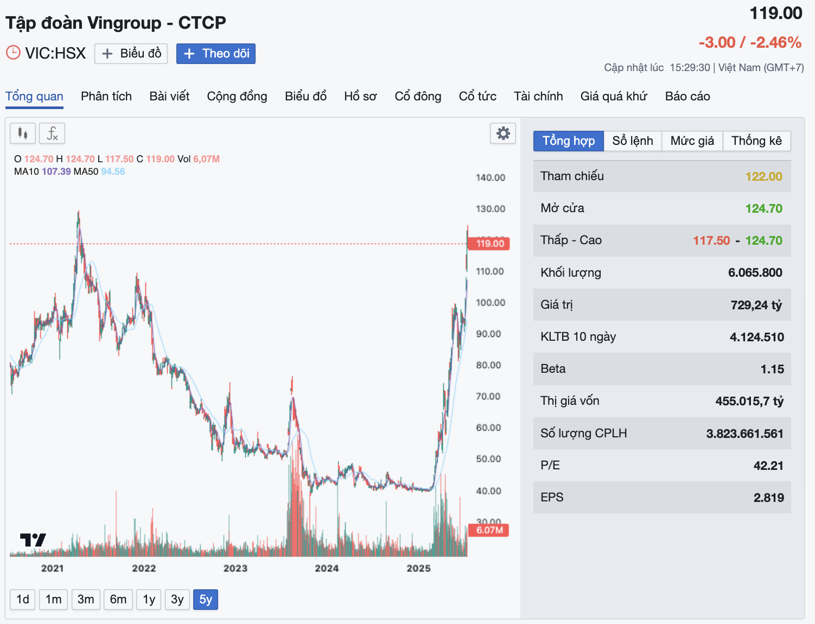Click the Số lượng CPLH value 3.823.661.561
The width and height of the screenshot is (815, 624).
744,434
